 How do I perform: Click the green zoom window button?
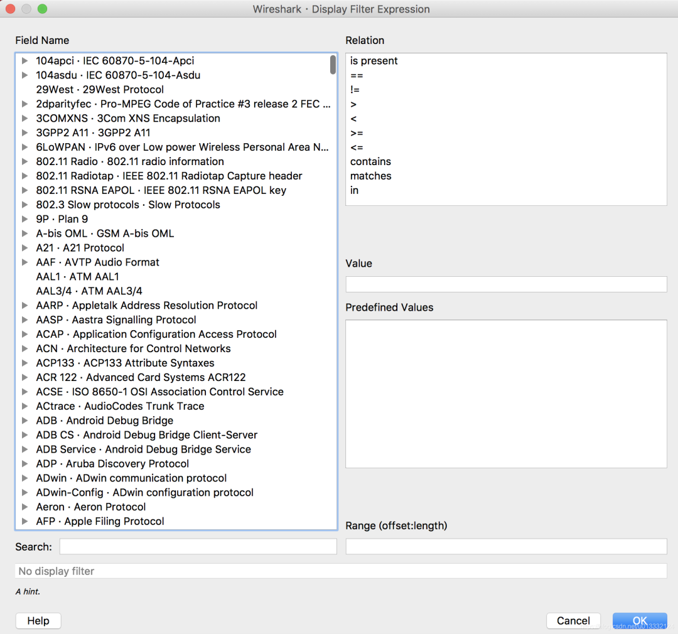click(43, 9)
